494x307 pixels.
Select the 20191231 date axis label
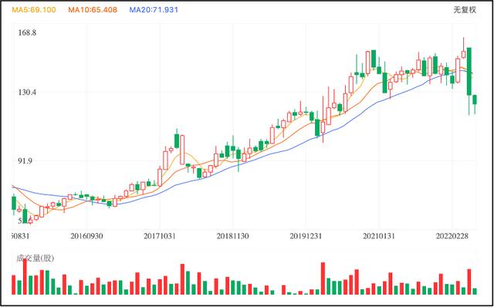click(x=306, y=236)
